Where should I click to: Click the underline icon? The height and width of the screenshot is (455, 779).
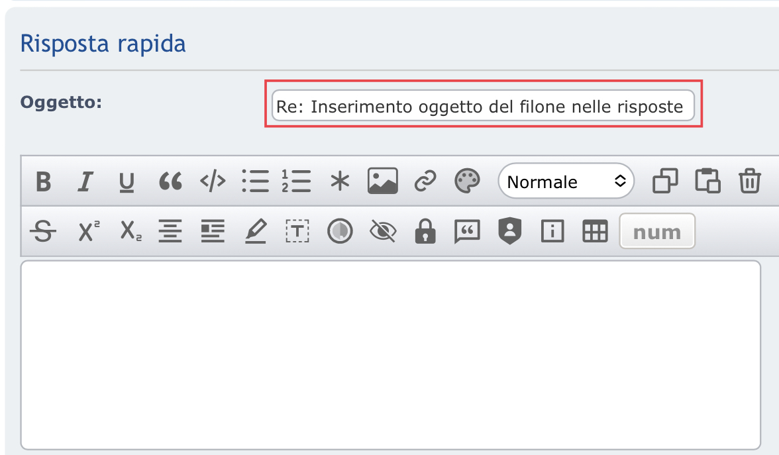[x=127, y=181]
